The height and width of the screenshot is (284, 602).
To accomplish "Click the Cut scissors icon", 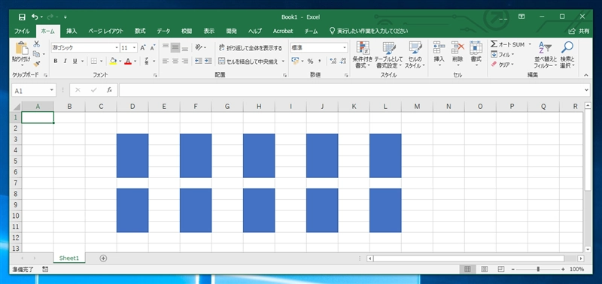I will (37, 44).
